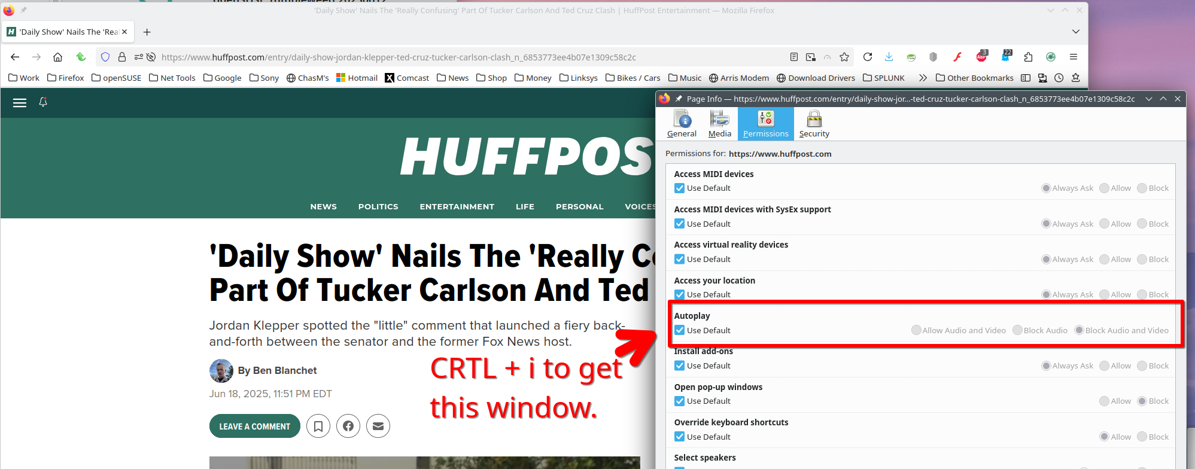Share article via Facebook icon
The image size is (1195, 469).
pyautogui.click(x=348, y=426)
